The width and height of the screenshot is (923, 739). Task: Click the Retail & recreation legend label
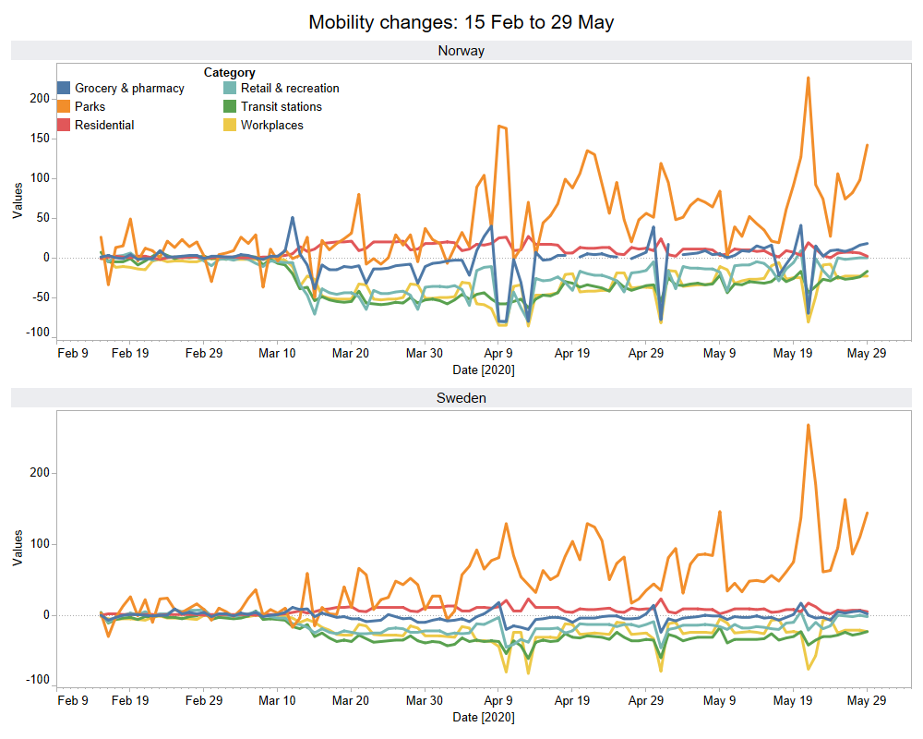tap(290, 89)
